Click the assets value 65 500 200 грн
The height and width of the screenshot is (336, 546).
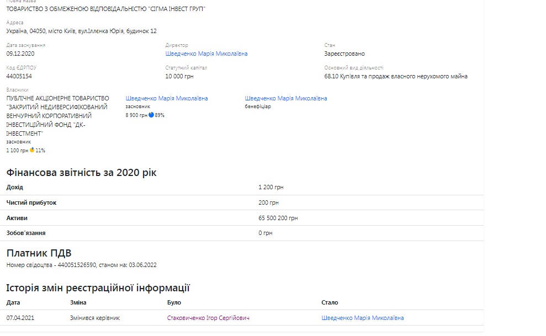click(x=278, y=218)
